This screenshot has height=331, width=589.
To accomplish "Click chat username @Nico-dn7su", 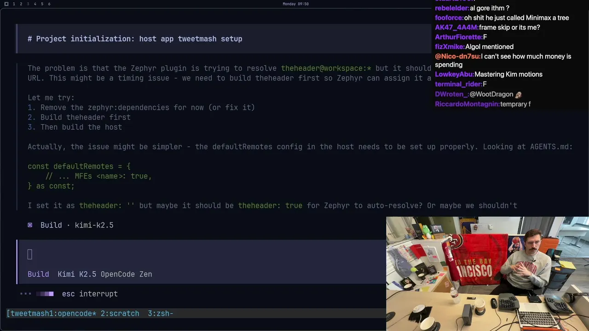I will point(458,57).
